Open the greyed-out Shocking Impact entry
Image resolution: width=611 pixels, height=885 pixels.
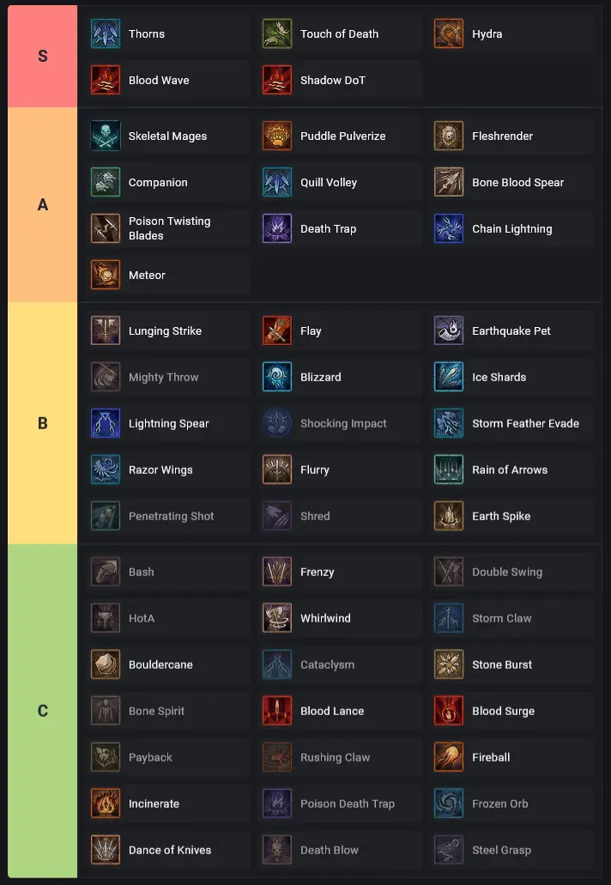[340, 423]
